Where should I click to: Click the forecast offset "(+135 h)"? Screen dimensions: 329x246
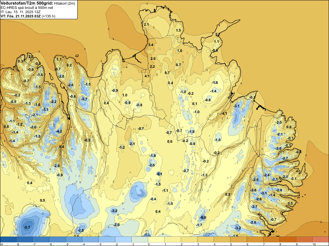[48, 16]
